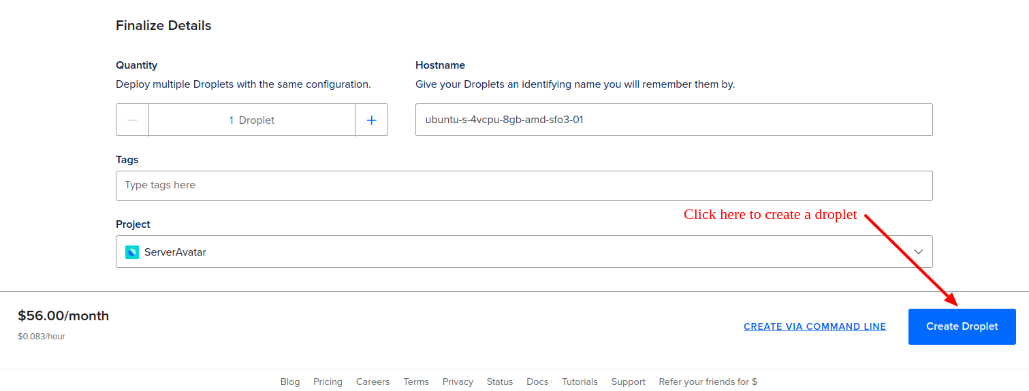Open the Support footer link
The height and width of the screenshot is (391, 1029).
[628, 381]
